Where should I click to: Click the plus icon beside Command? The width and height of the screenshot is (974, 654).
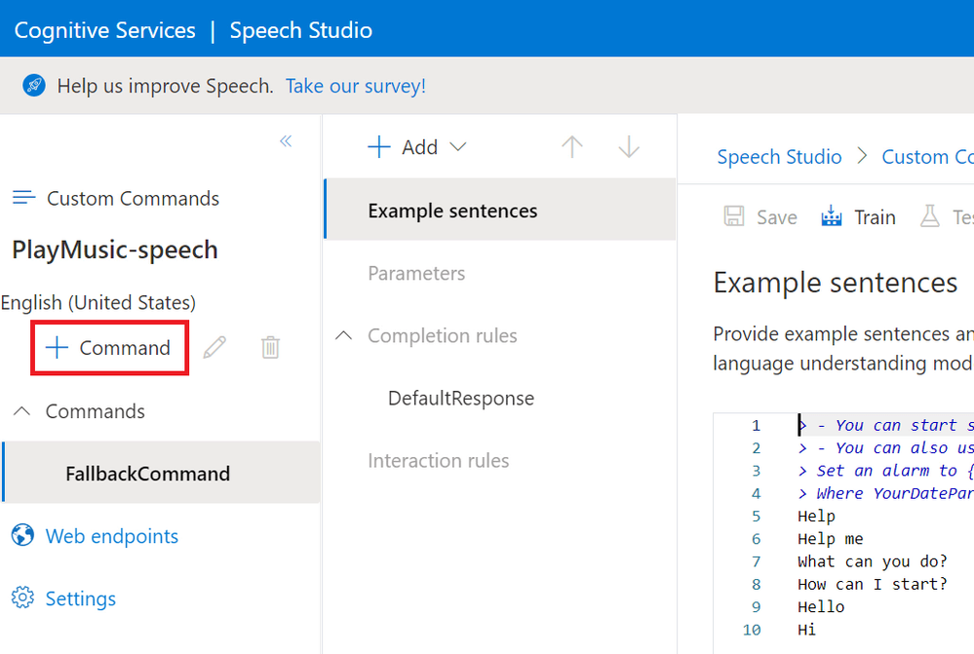point(57,347)
